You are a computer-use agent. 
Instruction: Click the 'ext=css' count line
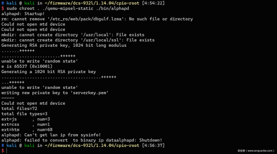[26, 124]
